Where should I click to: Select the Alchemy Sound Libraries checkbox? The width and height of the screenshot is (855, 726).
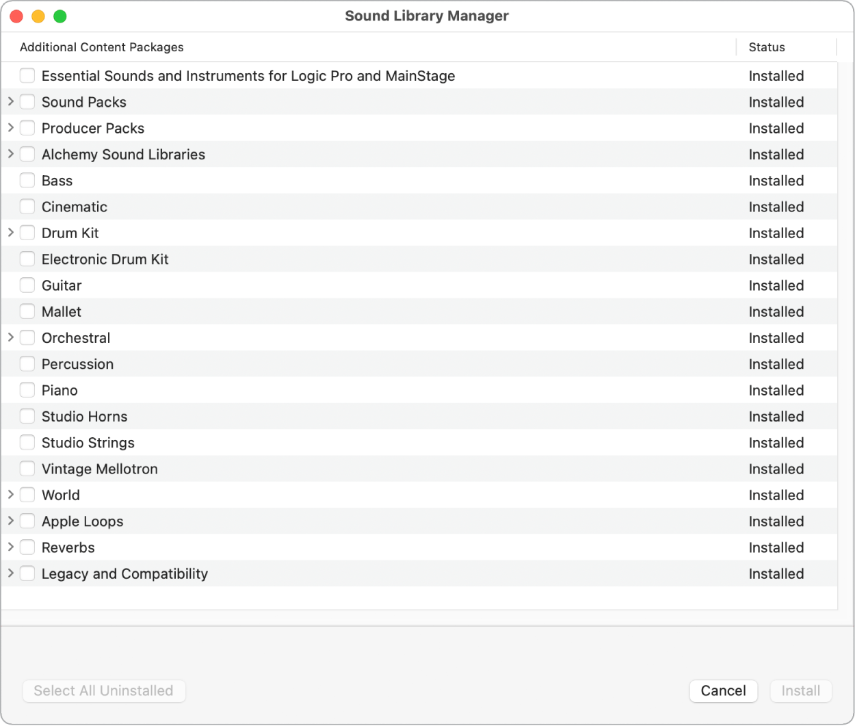tap(27, 154)
